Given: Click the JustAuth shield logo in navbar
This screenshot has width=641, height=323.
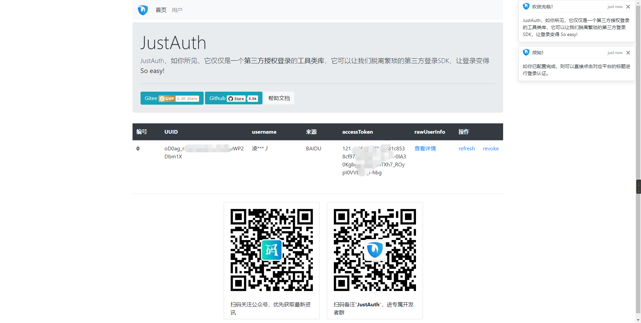Looking at the screenshot, I should [x=143, y=10].
